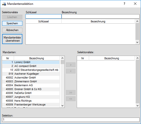Add all clients with >> button
This screenshot has height=124, width=141.
tap(71, 93)
